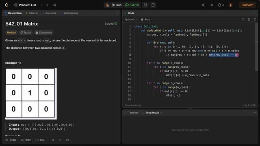Open settings gear icon
The height and width of the screenshot is (146, 260).
212,5
